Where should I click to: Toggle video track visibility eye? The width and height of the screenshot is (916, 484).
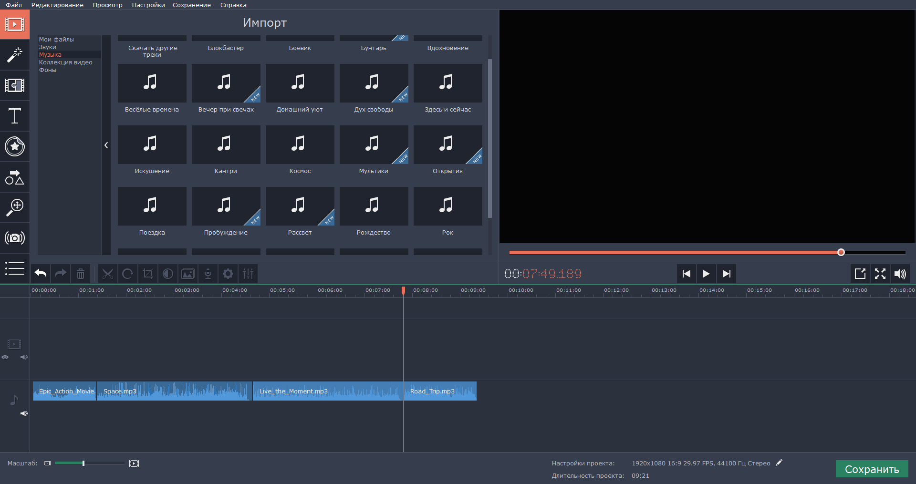click(5, 357)
